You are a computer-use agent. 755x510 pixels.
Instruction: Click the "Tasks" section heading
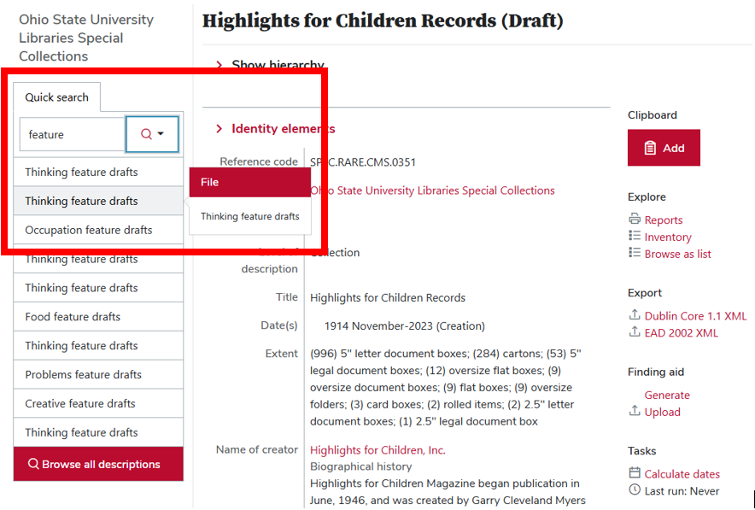641,451
